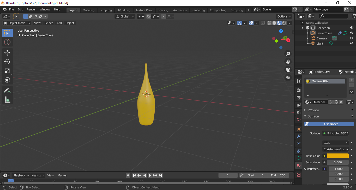
Task: Select the Rotate tool in the left toolbar
Action: [7, 62]
